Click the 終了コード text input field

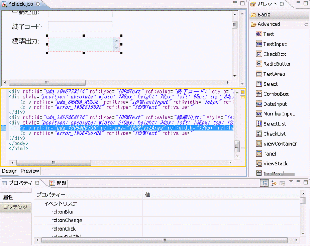pyautogui.click(x=80, y=26)
